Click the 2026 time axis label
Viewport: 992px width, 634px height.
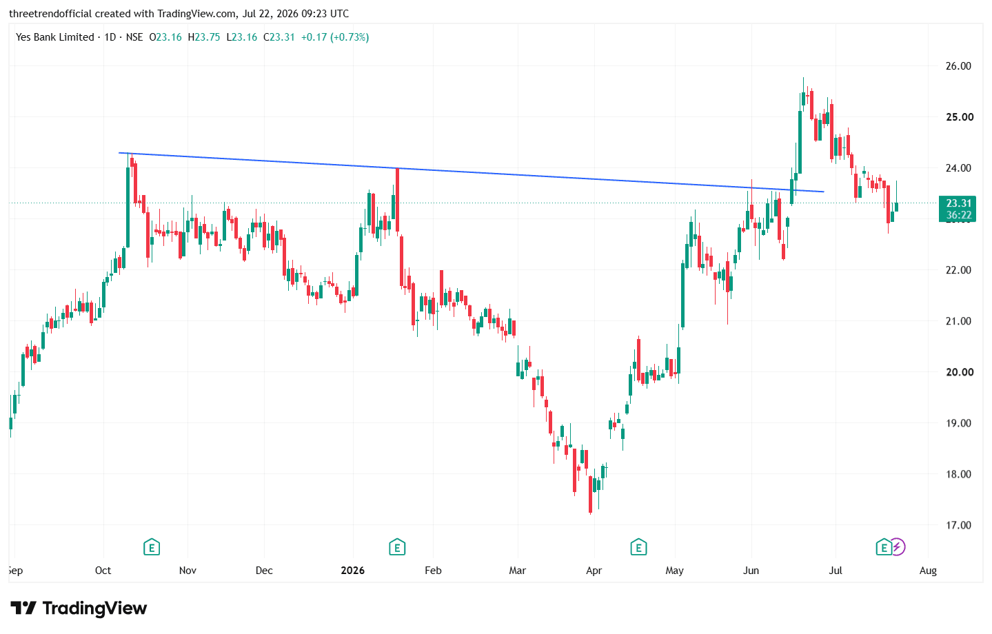point(353,571)
